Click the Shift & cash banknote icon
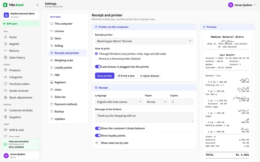Image resolution: width=260 pixels, height=162 pixels. (x=6, y=130)
